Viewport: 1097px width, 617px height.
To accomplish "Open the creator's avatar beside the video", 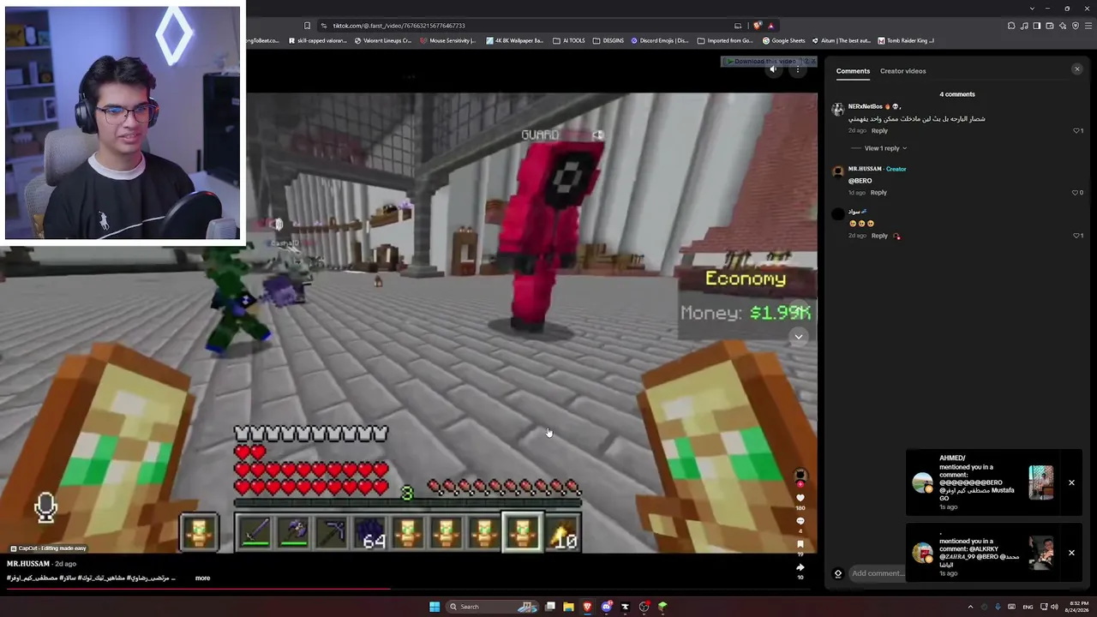I will [x=800, y=476].
